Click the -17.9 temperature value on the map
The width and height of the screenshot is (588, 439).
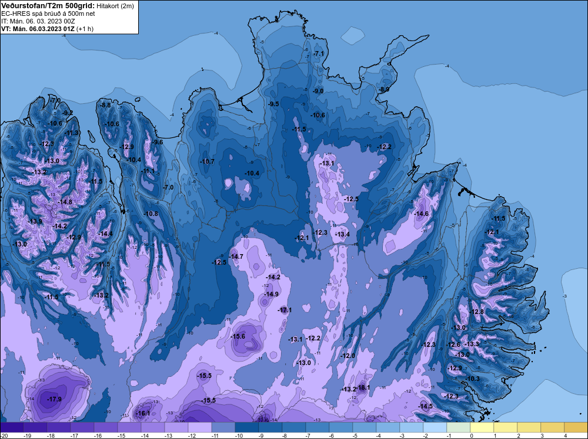pyautogui.click(x=54, y=399)
